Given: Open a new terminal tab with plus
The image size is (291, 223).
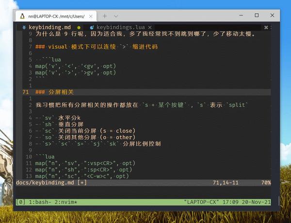Looking at the screenshot, I should click(105, 16).
